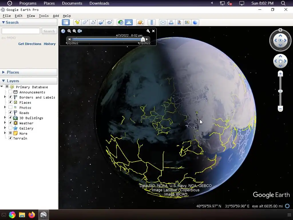The width and height of the screenshot is (293, 220).
Task: Collapse the Layers panel
Action: pos(3,81)
